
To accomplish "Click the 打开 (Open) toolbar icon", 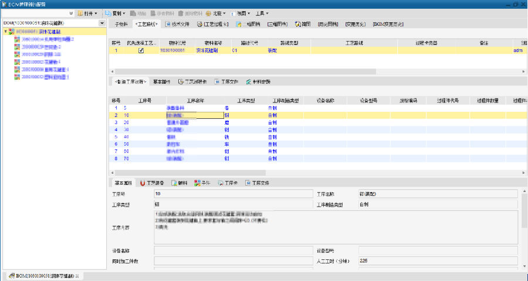I will pos(80,13).
